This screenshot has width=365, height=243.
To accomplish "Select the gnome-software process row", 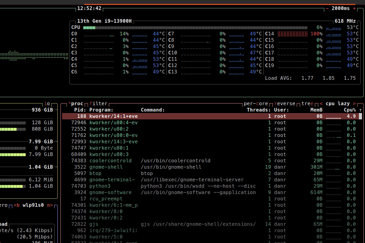I will (x=211, y=192).
